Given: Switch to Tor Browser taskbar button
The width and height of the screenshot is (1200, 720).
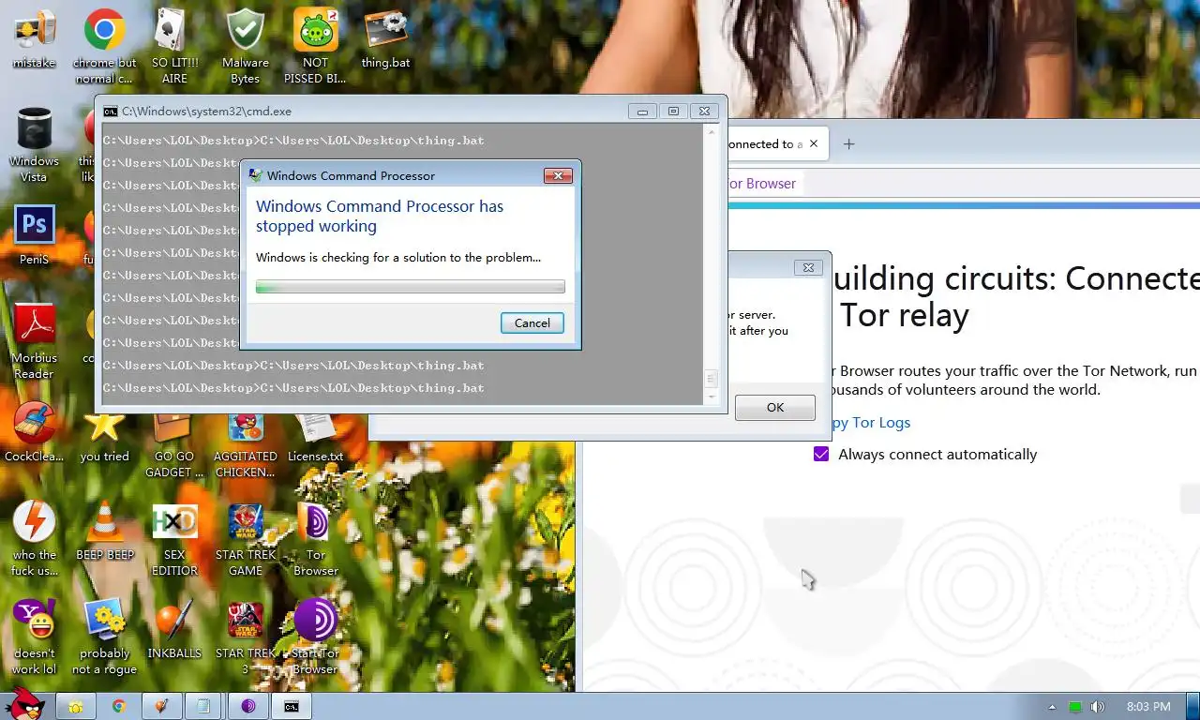Looking at the screenshot, I should tap(248, 706).
